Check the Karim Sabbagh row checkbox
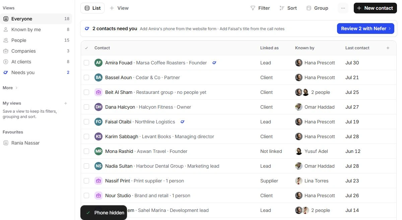The height and width of the screenshot is (220, 402). 86,136
